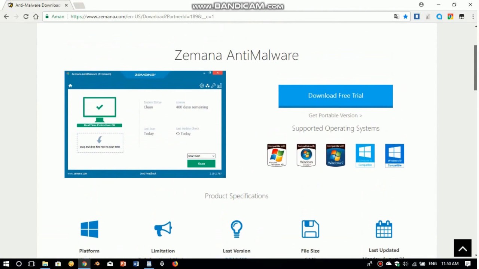Click the translate page icon in address bar
Viewport: 479px width, 269px height.
click(397, 16)
